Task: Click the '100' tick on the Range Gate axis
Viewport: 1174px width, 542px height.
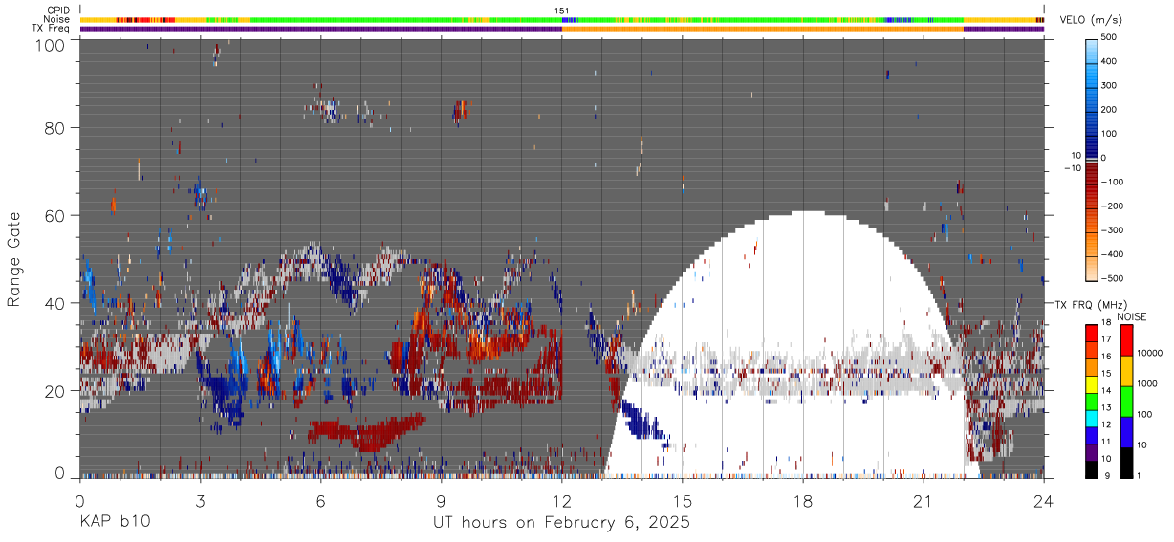Action: [51, 44]
